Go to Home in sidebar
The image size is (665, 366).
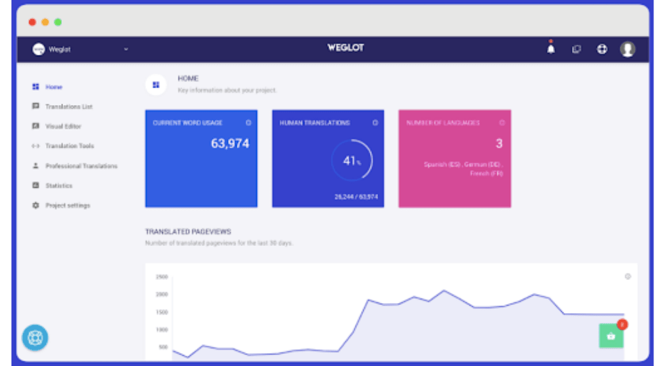click(54, 87)
